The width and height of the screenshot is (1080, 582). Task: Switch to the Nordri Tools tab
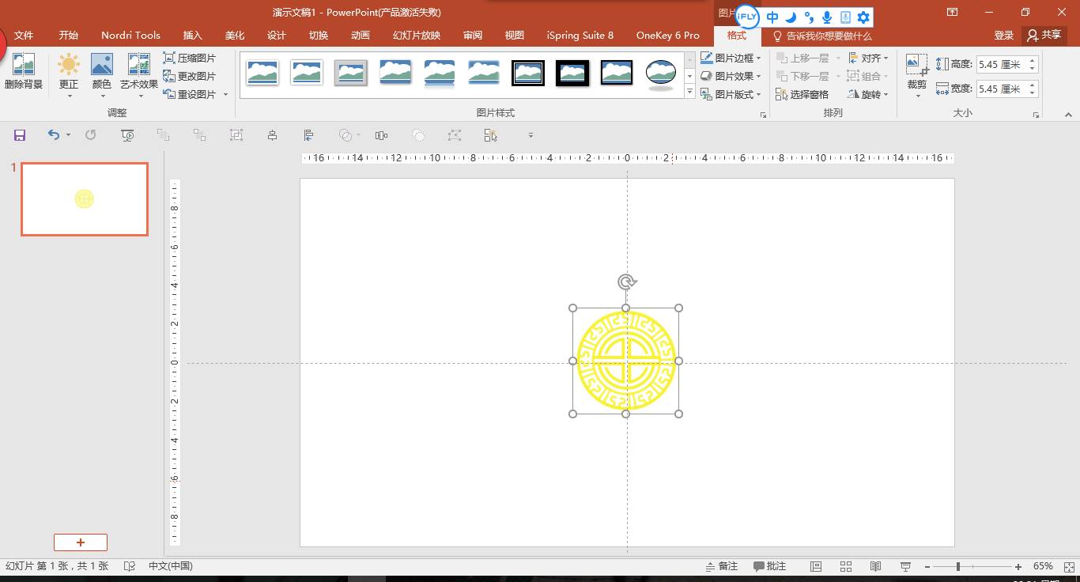[x=130, y=35]
